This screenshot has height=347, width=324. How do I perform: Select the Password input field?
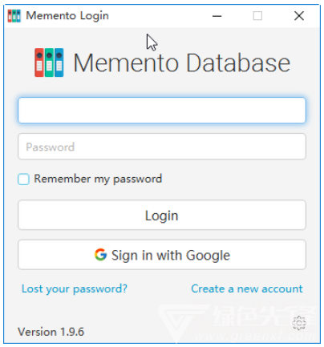pyautogui.click(x=162, y=147)
